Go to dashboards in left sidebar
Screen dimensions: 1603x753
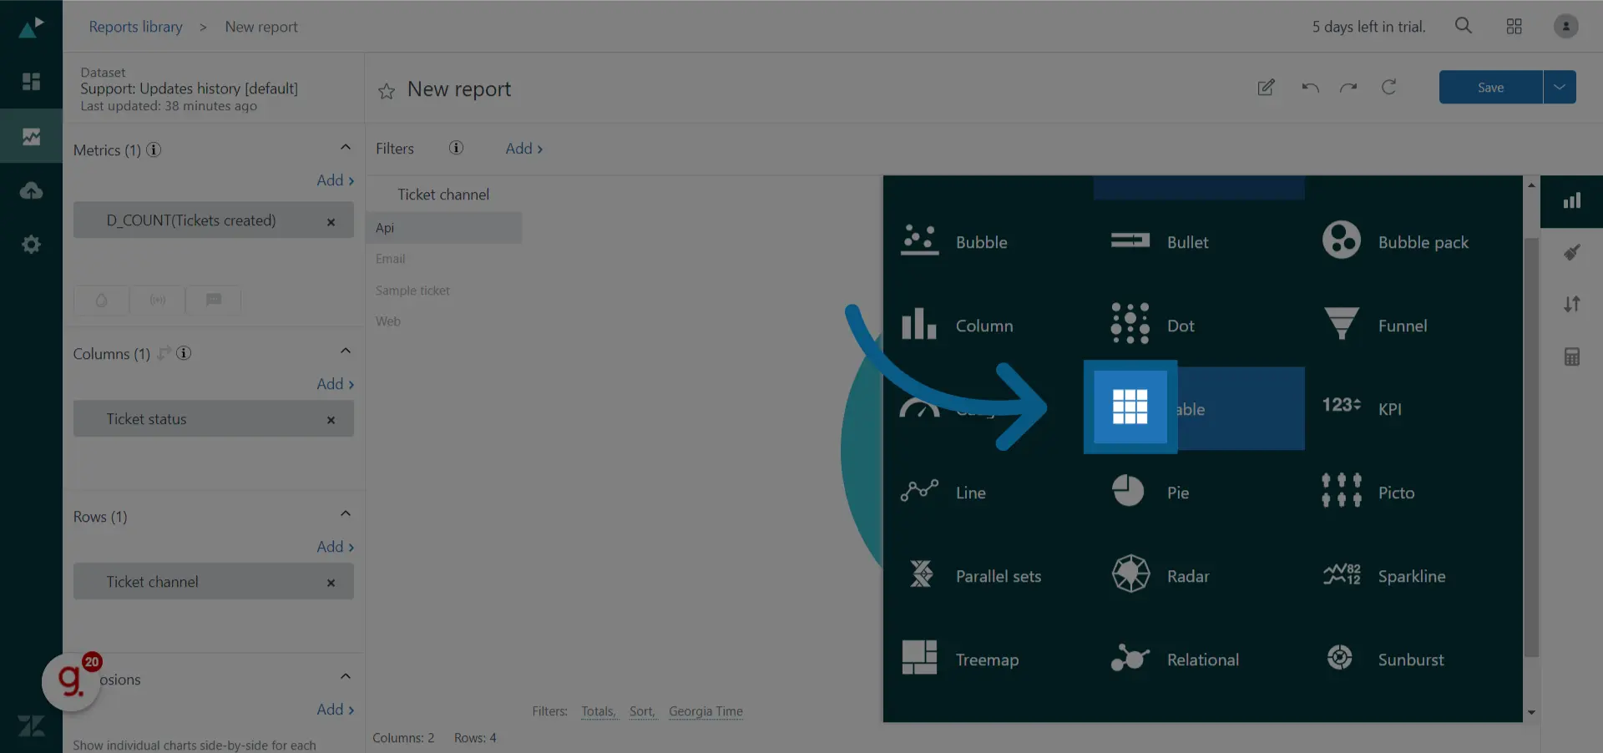[x=31, y=81]
